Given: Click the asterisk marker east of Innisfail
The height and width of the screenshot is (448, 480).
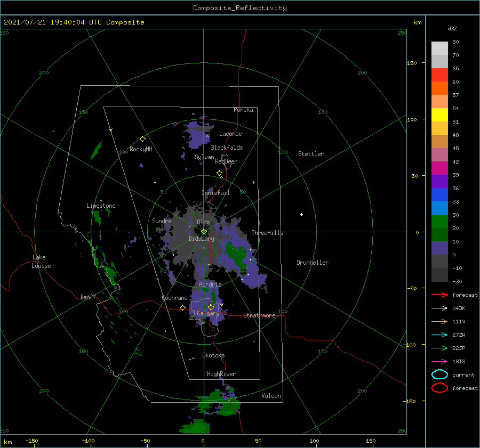Looking at the screenshot, I should coord(253,183).
